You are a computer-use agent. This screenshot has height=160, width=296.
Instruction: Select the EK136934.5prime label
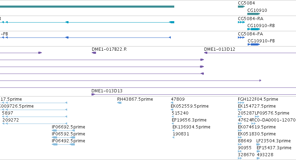(x=191, y=127)
